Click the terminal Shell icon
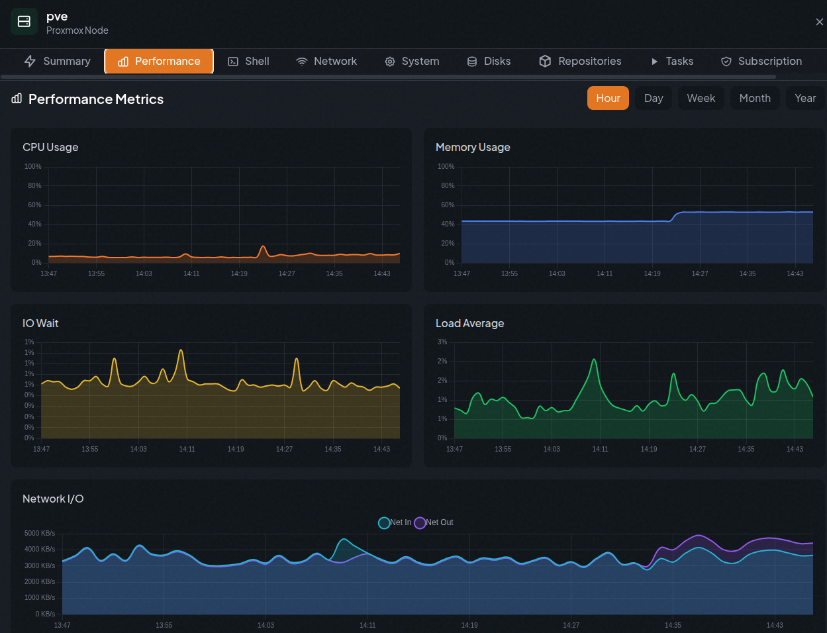The image size is (827, 633). click(x=233, y=62)
